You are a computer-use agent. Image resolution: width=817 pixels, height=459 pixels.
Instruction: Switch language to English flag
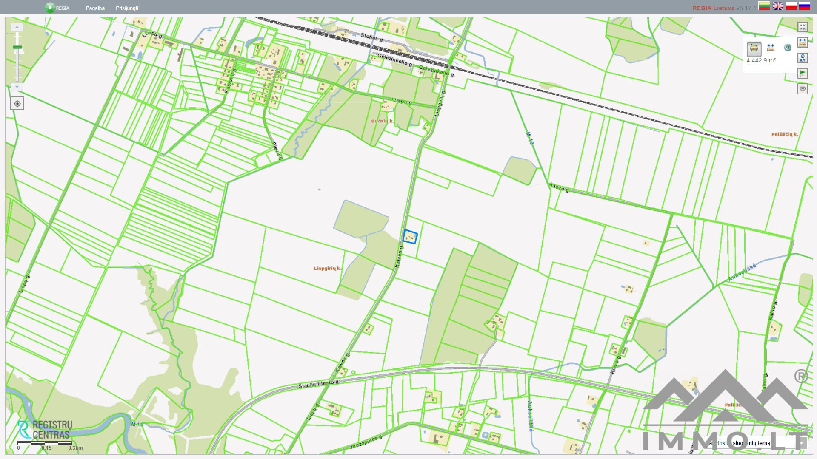click(x=778, y=6)
